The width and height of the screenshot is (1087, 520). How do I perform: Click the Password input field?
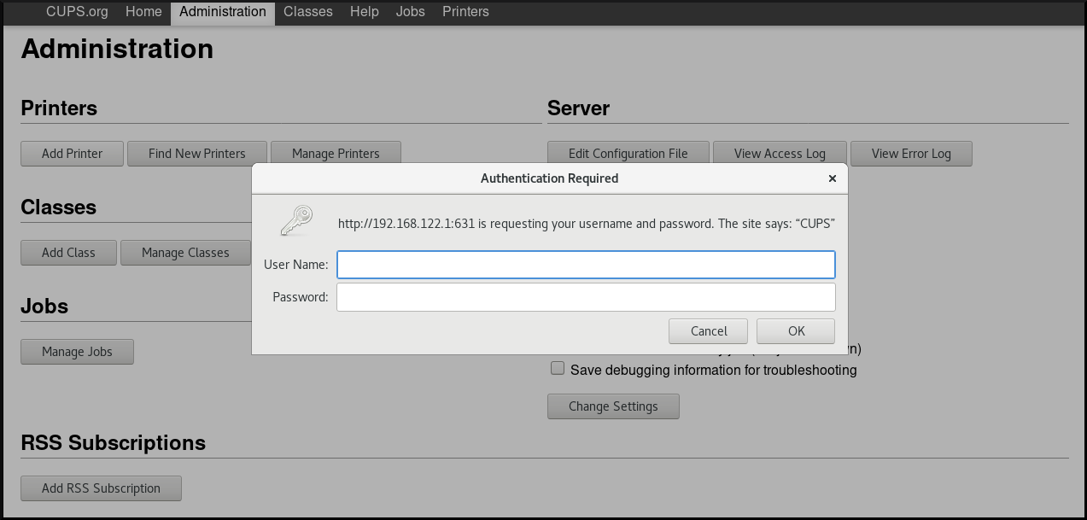tap(585, 297)
